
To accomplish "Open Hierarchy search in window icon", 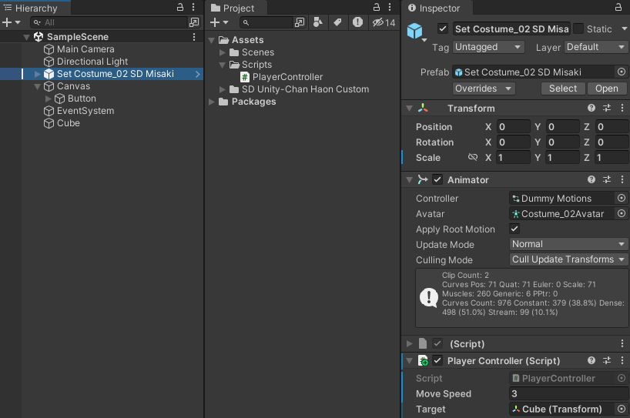I will (x=194, y=22).
